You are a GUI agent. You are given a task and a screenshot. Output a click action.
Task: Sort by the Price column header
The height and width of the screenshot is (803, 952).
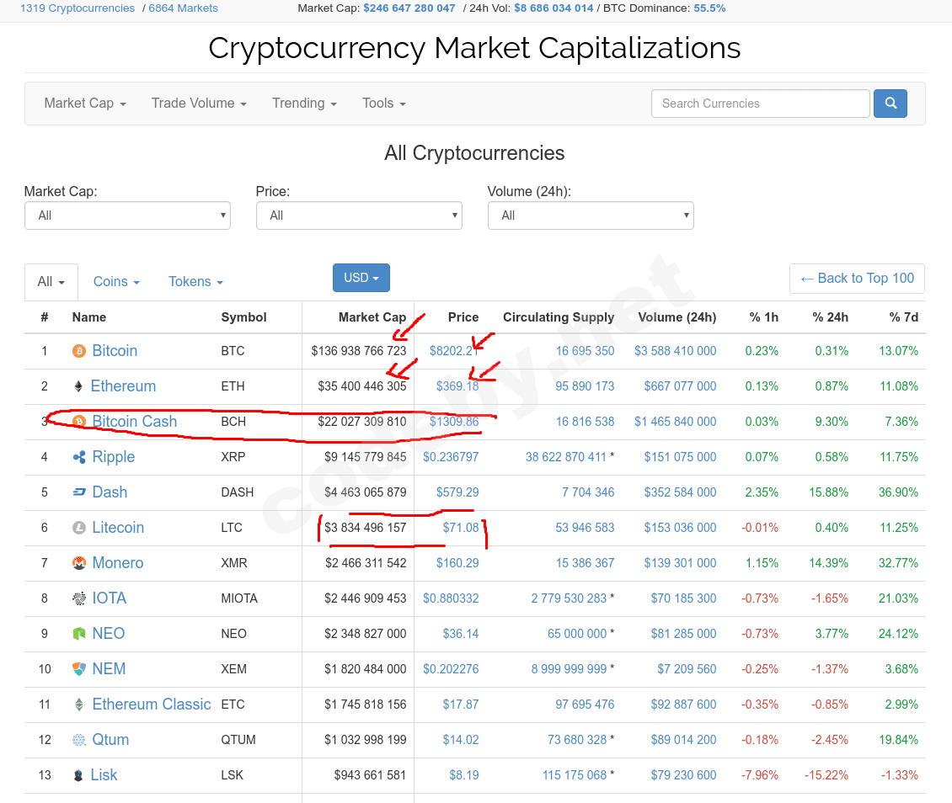tap(463, 317)
